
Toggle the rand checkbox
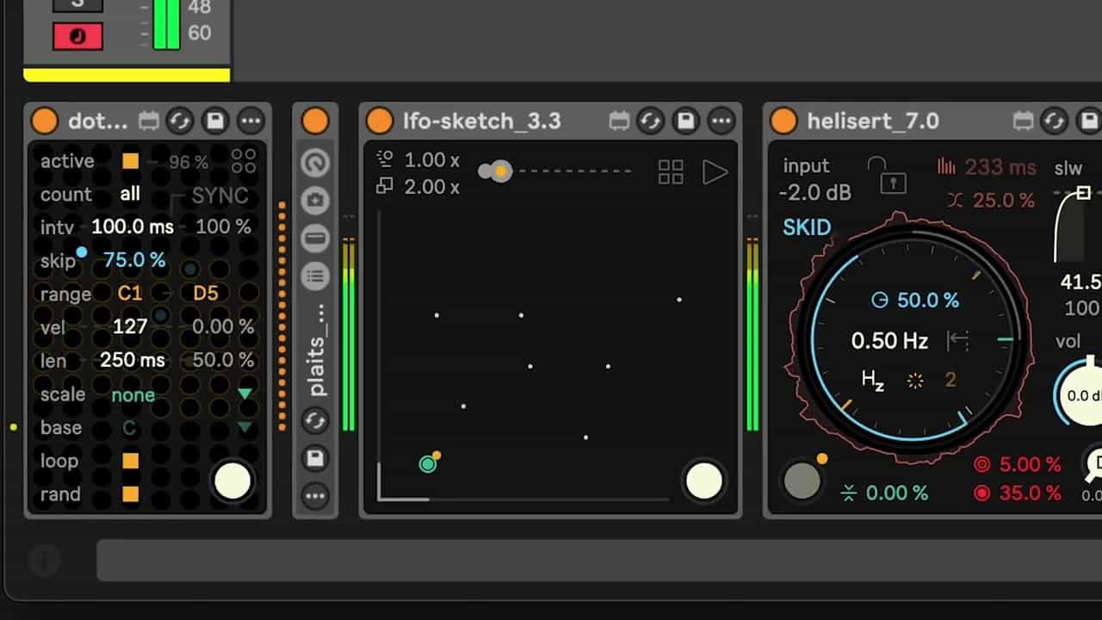pos(130,494)
